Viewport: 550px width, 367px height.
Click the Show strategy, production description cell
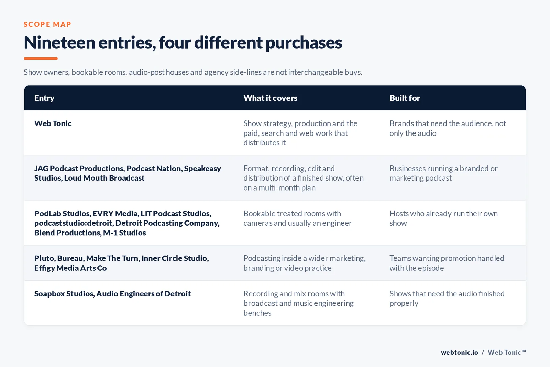click(x=300, y=133)
